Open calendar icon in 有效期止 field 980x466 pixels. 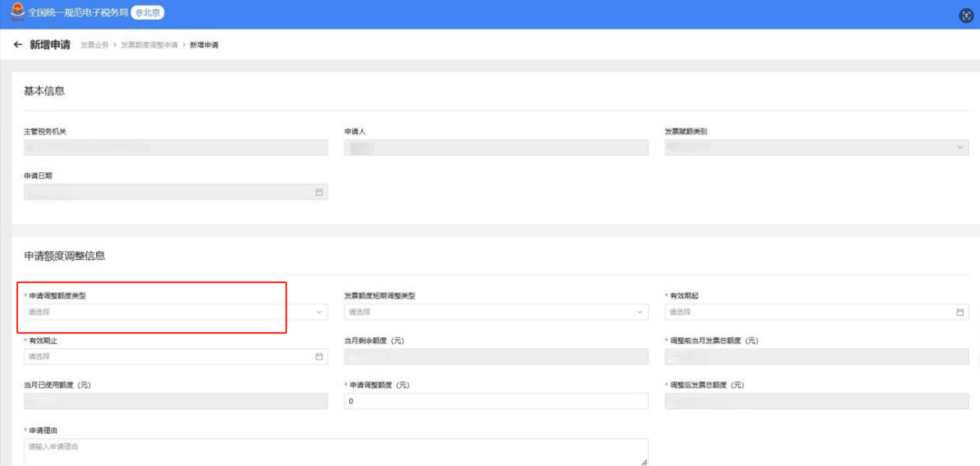(x=318, y=356)
